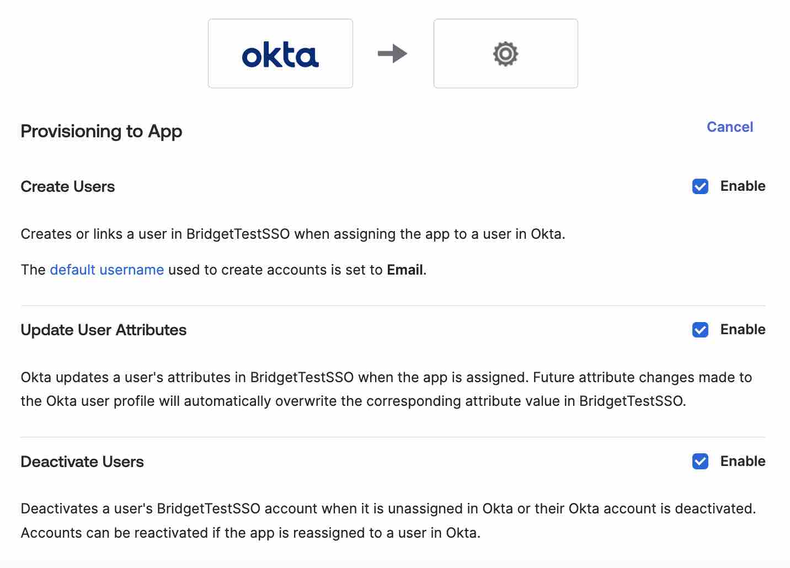Select the okta card on the left
Screen dimensions: 790x568
280,53
